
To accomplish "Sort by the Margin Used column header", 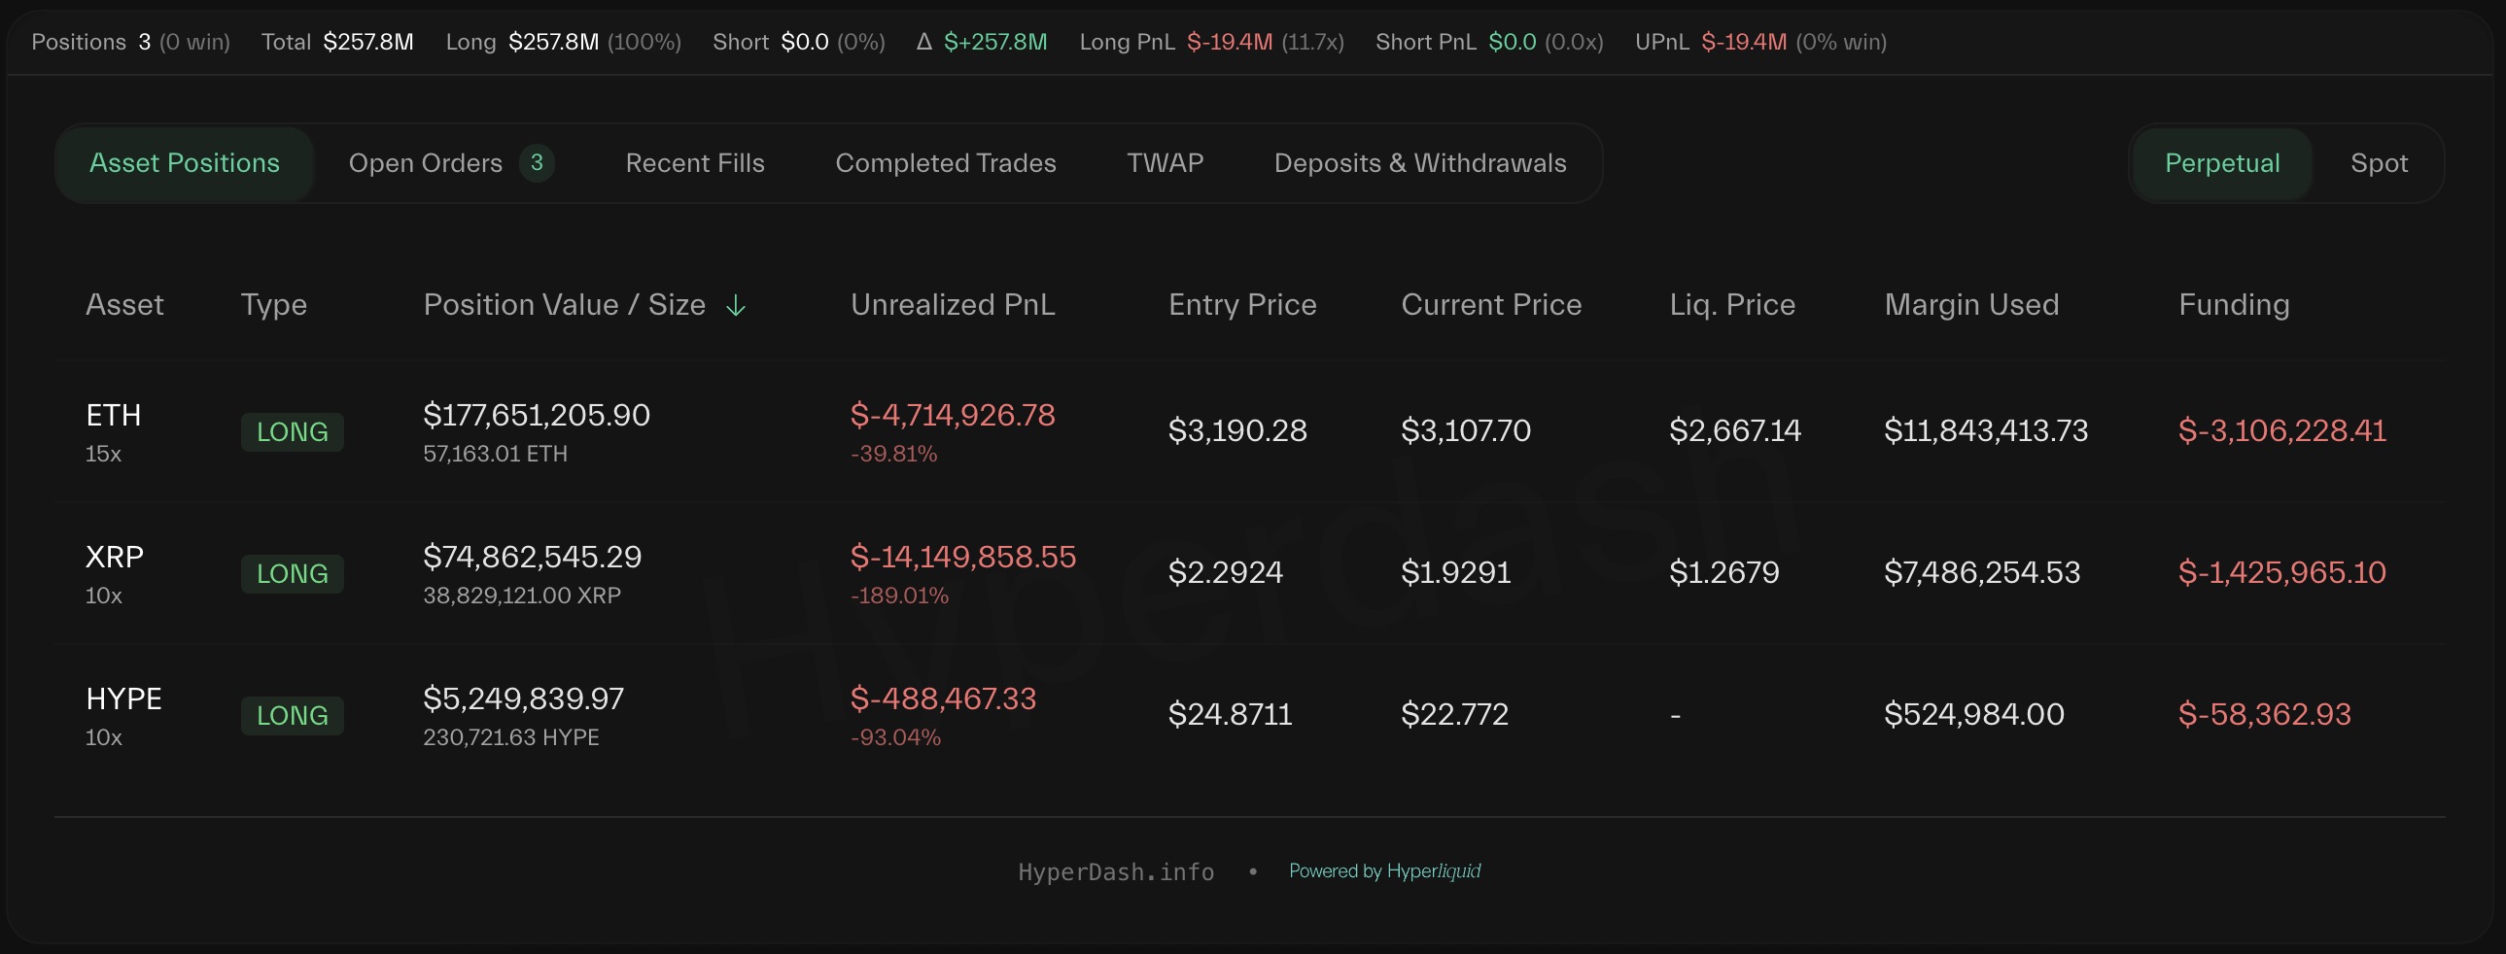I will pos(1971,304).
